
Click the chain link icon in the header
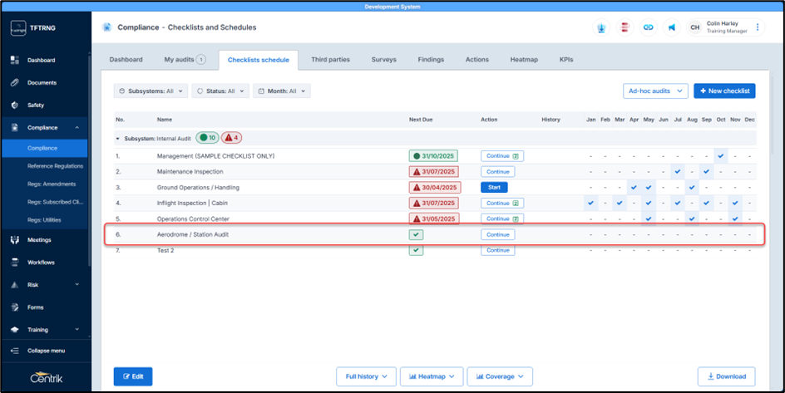(648, 27)
